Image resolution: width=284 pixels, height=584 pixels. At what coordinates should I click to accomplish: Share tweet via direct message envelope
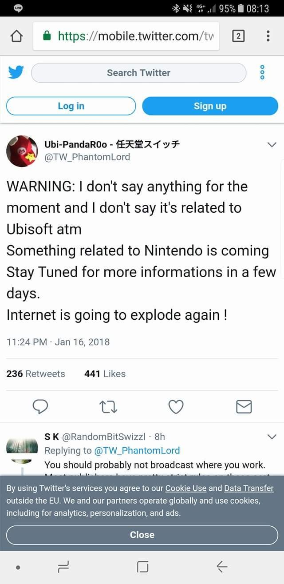click(244, 406)
